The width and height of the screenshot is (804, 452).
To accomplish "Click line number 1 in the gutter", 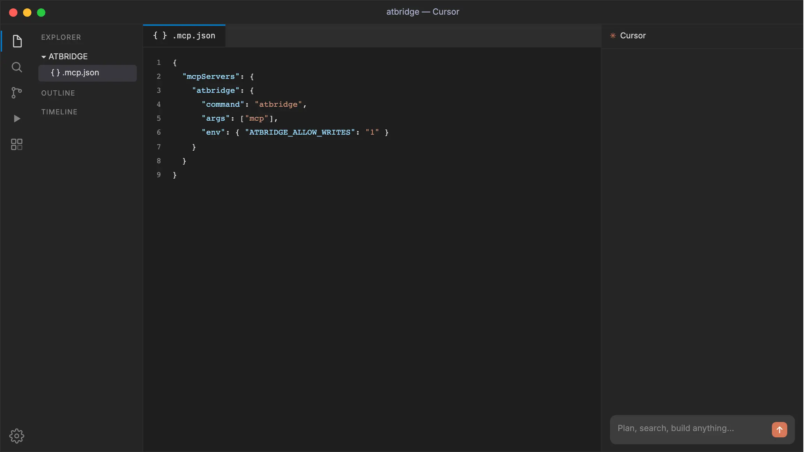I will (159, 63).
